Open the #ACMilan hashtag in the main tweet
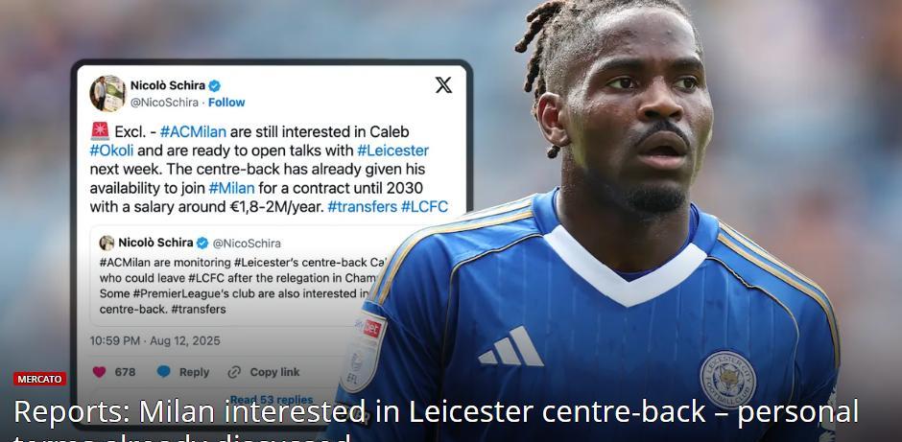 coord(194,132)
